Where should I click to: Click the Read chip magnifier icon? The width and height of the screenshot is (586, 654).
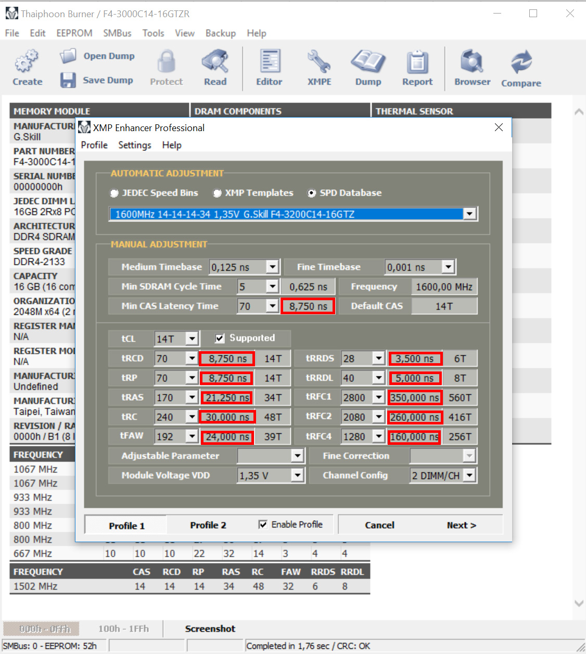coord(215,61)
